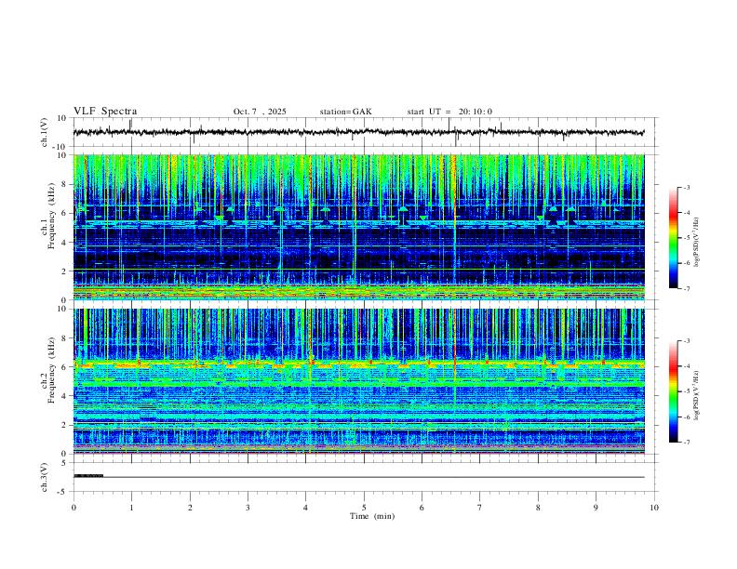Click the ch.3(V) axis label
This screenshot has width=737, height=569.
44,477
